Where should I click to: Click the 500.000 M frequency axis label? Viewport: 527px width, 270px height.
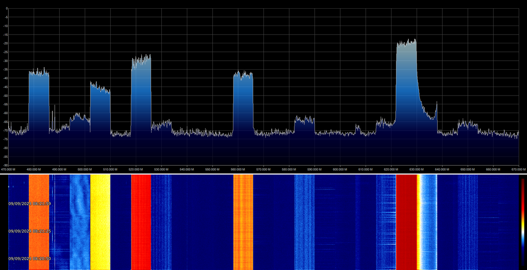[x=85, y=169]
